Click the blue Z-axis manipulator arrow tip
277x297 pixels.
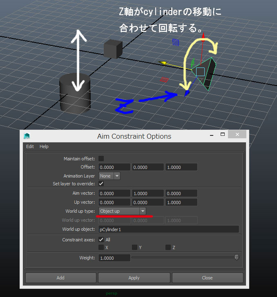(x=187, y=93)
